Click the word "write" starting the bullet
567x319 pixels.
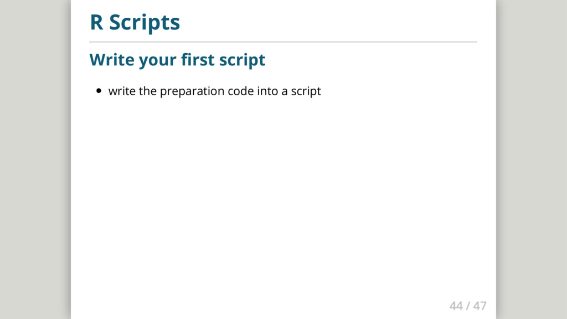pos(122,91)
